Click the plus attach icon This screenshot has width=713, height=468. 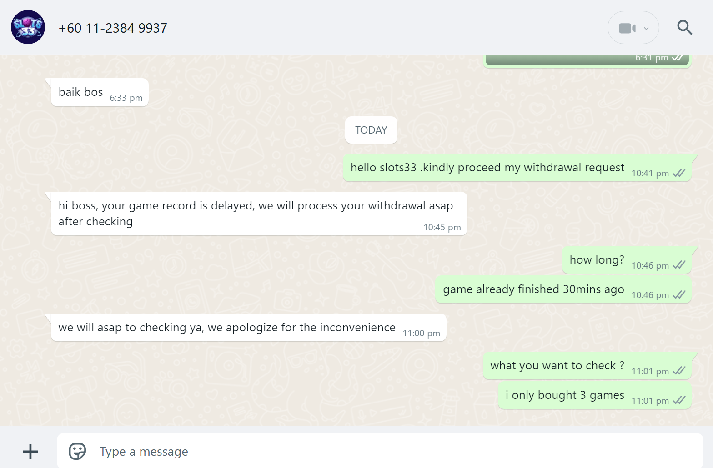point(30,451)
